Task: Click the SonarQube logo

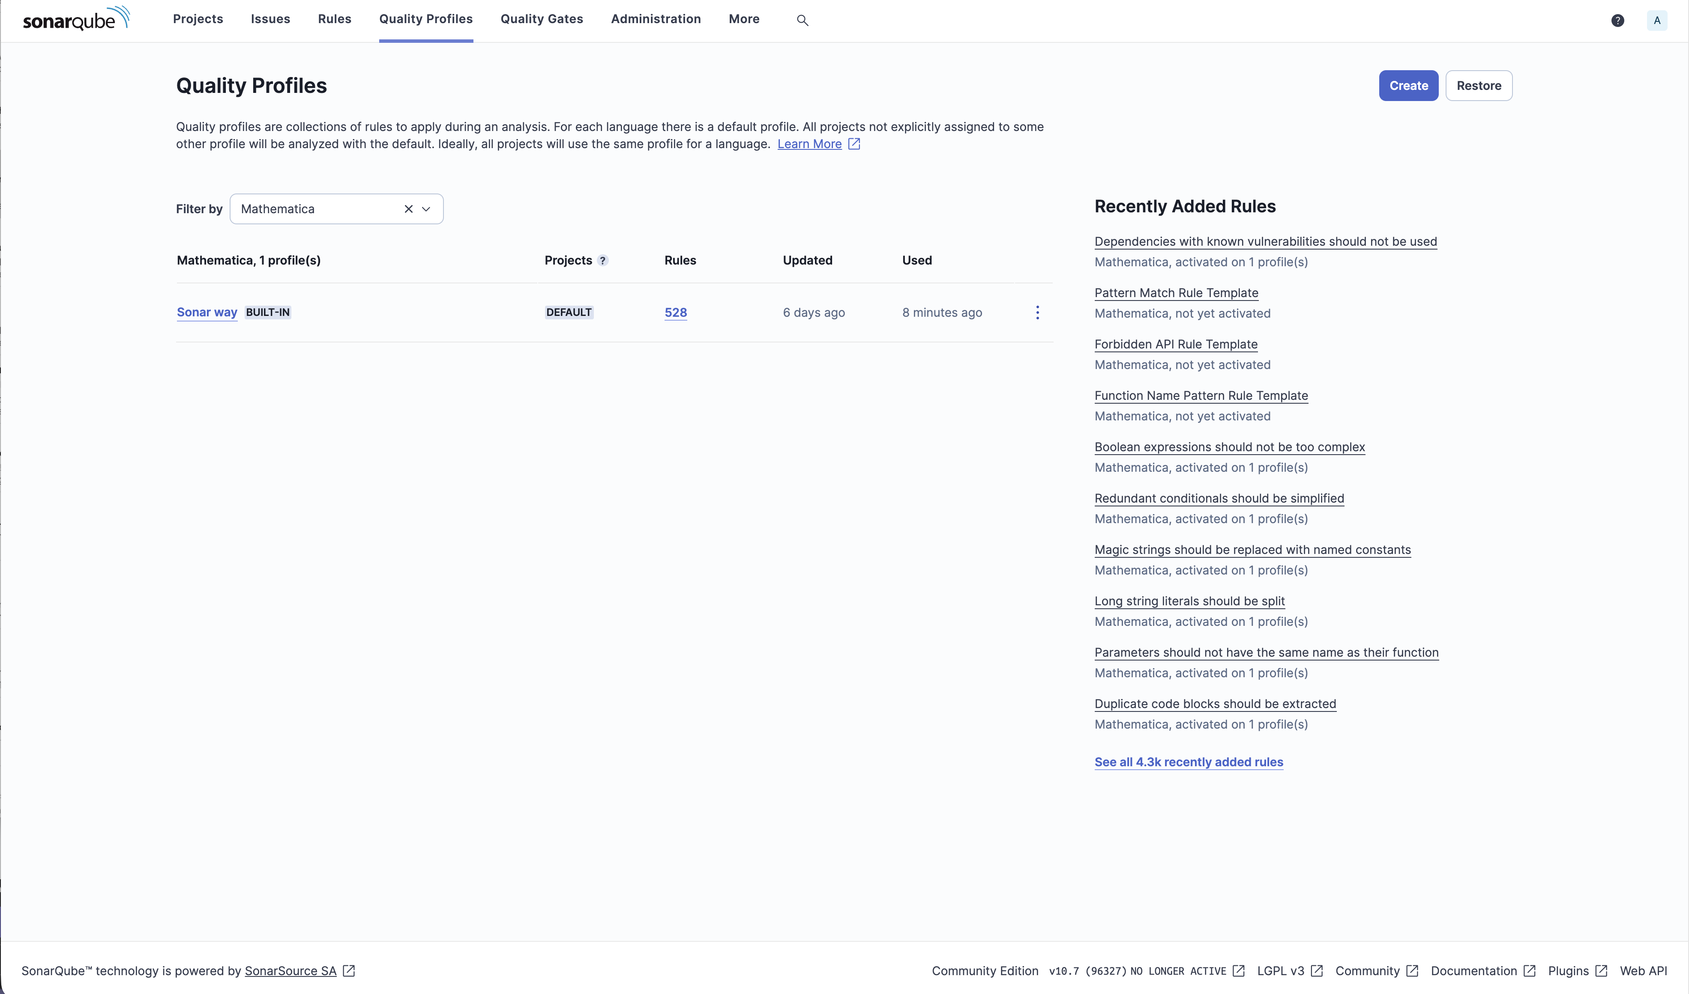Action: pos(76,19)
